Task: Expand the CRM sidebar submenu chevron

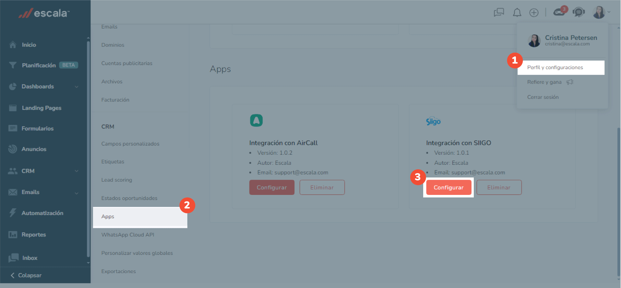Action: [x=77, y=171]
